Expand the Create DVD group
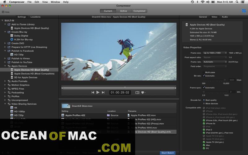The height and width of the screenshot is (155, 248). coord(5,43)
